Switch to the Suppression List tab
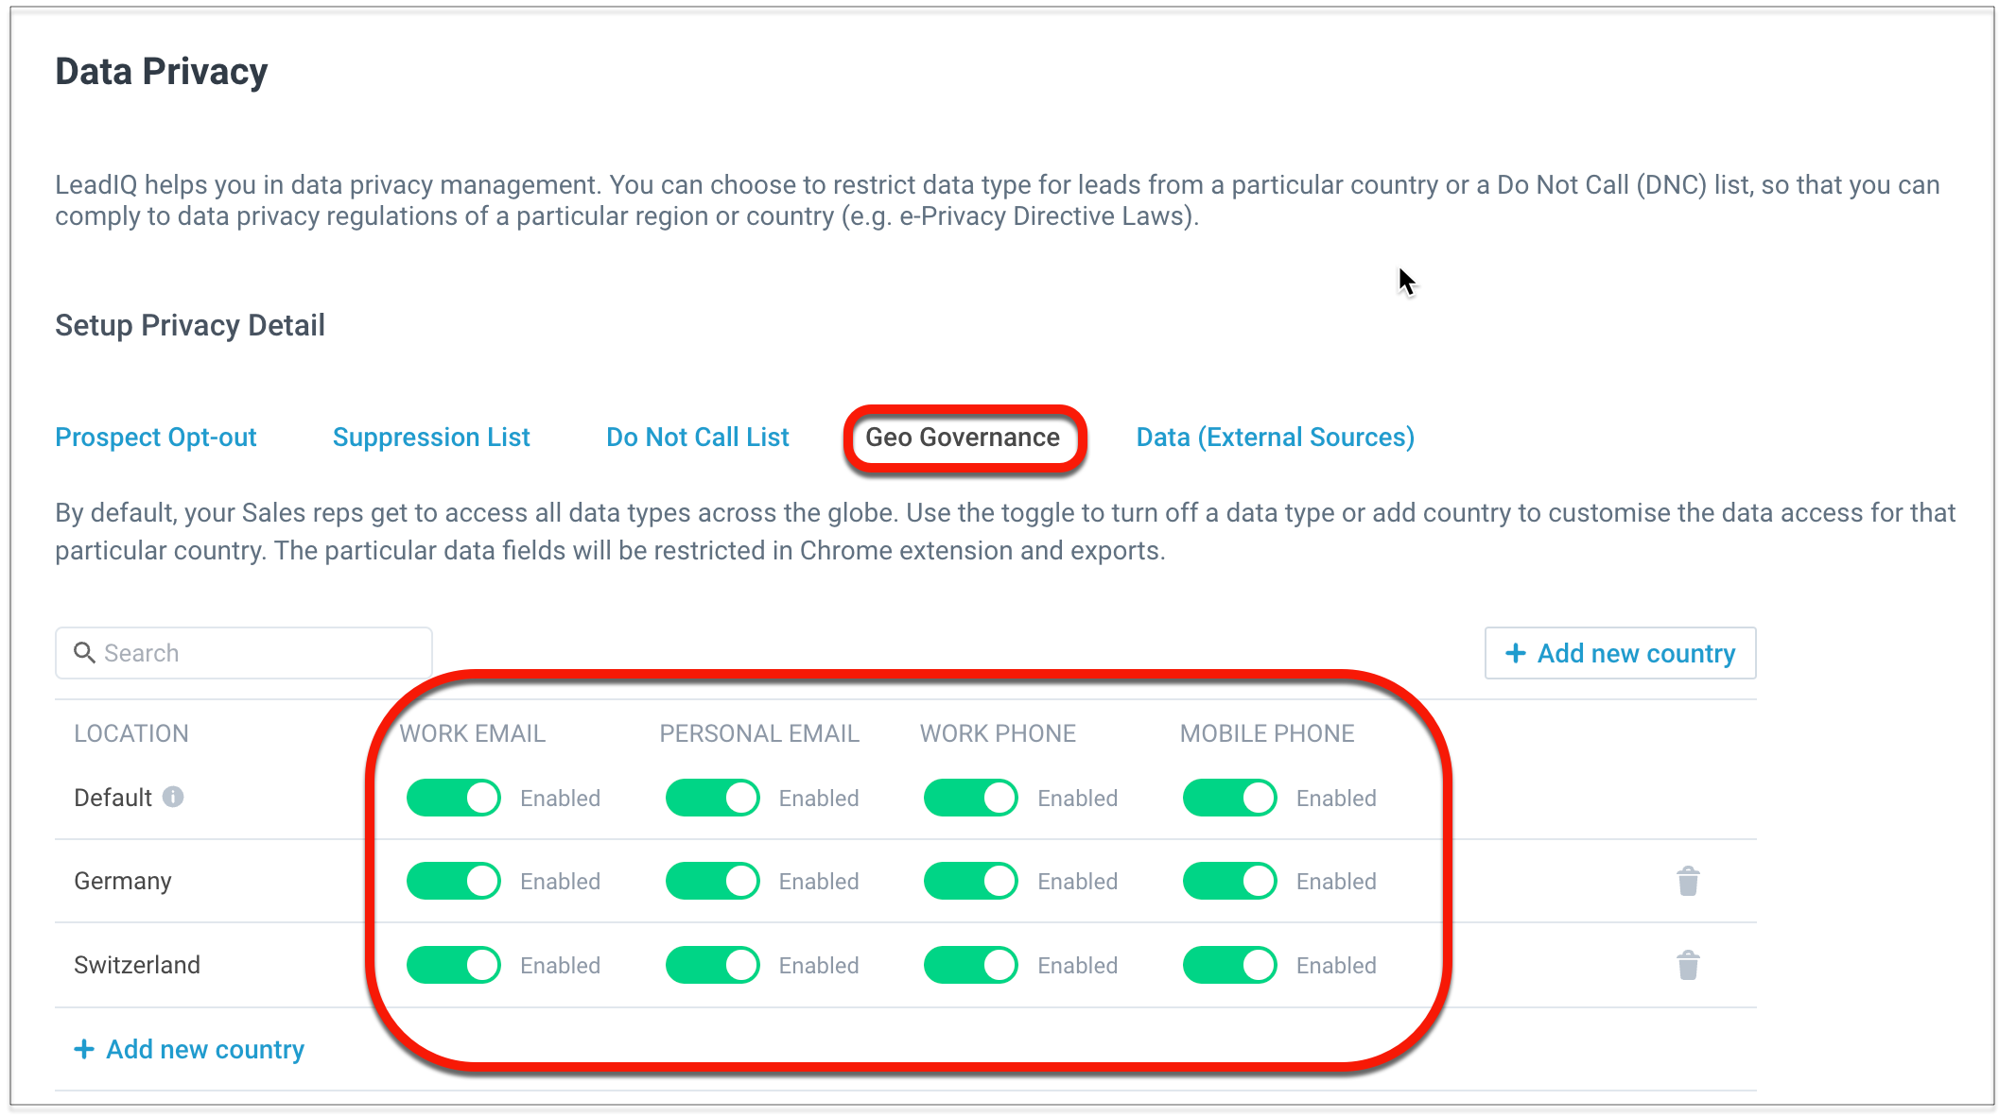This screenshot has height=1117, width=1999. point(431,438)
